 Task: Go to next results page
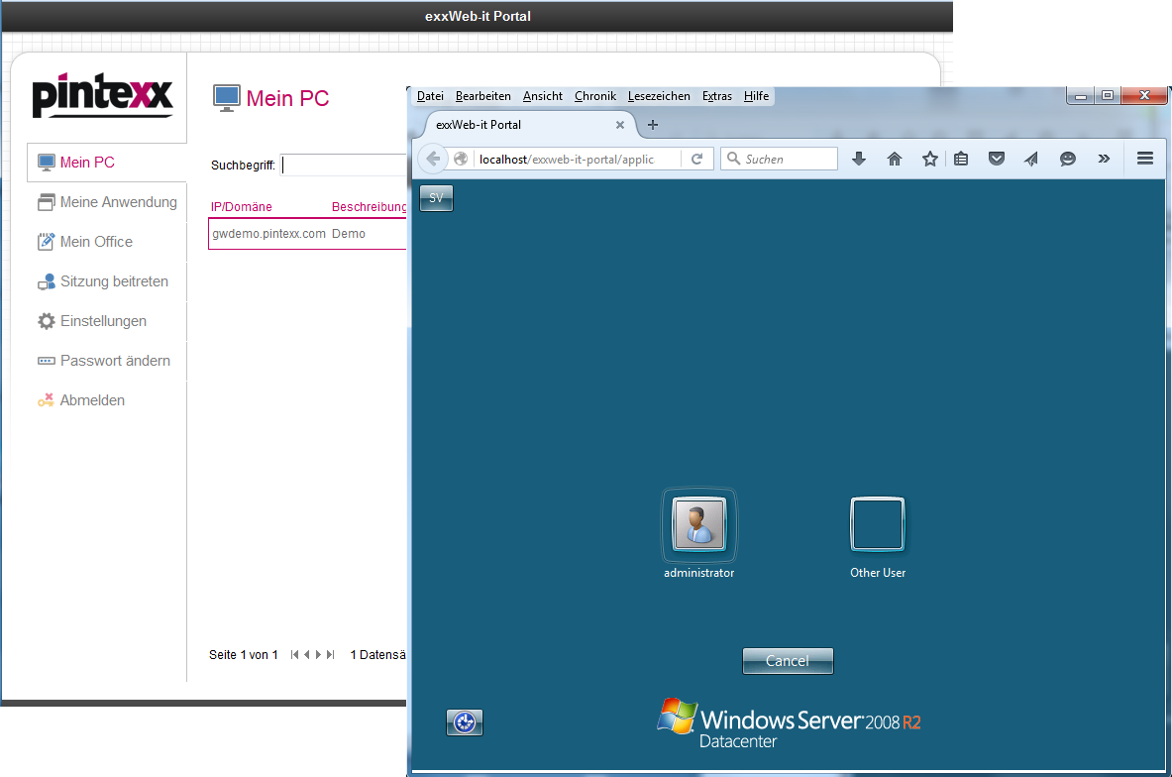(x=318, y=654)
